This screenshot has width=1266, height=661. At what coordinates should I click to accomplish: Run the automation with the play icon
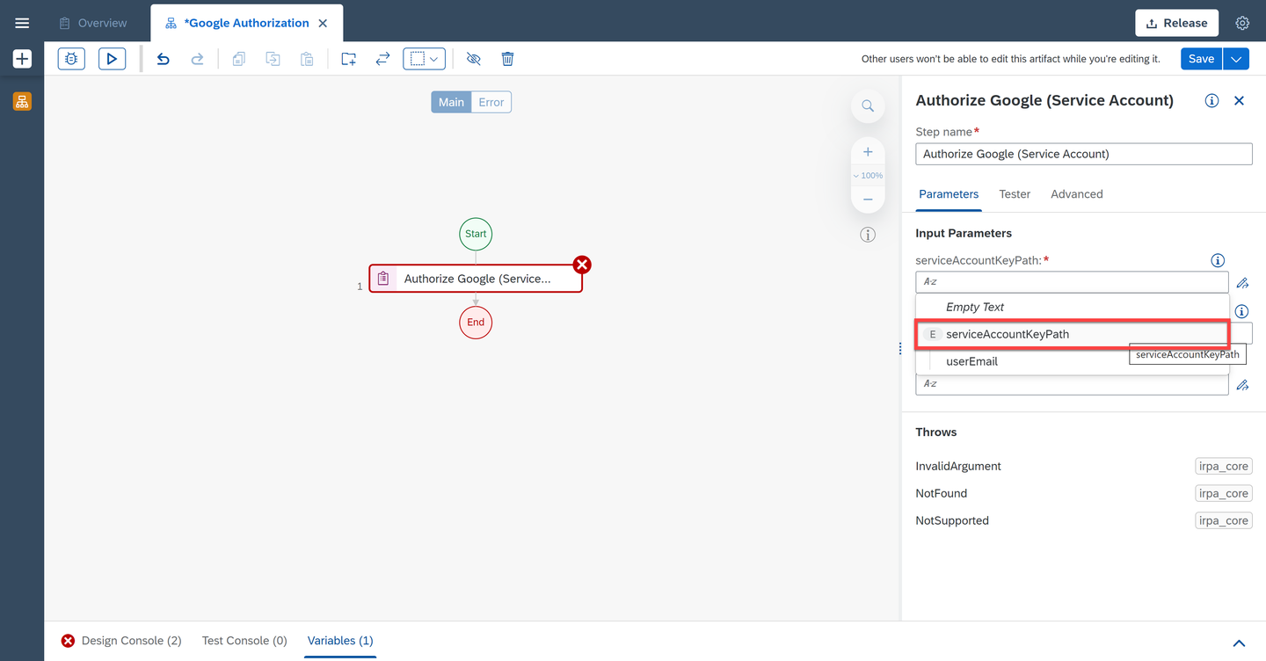pyautogui.click(x=112, y=59)
